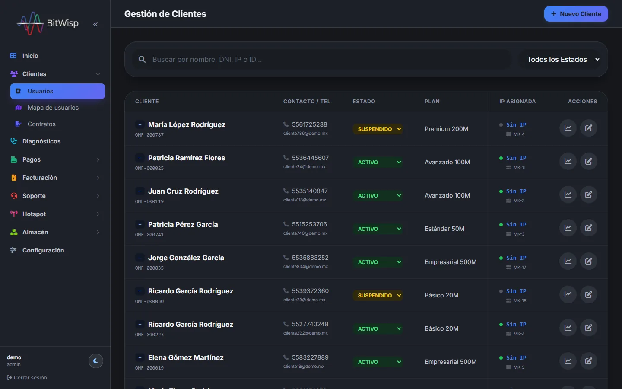Open ACTIVO status dropdown for Patricia Ramírez Flores
Image resolution: width=622 pixels, height=389 pixels.
click(378, 162)
